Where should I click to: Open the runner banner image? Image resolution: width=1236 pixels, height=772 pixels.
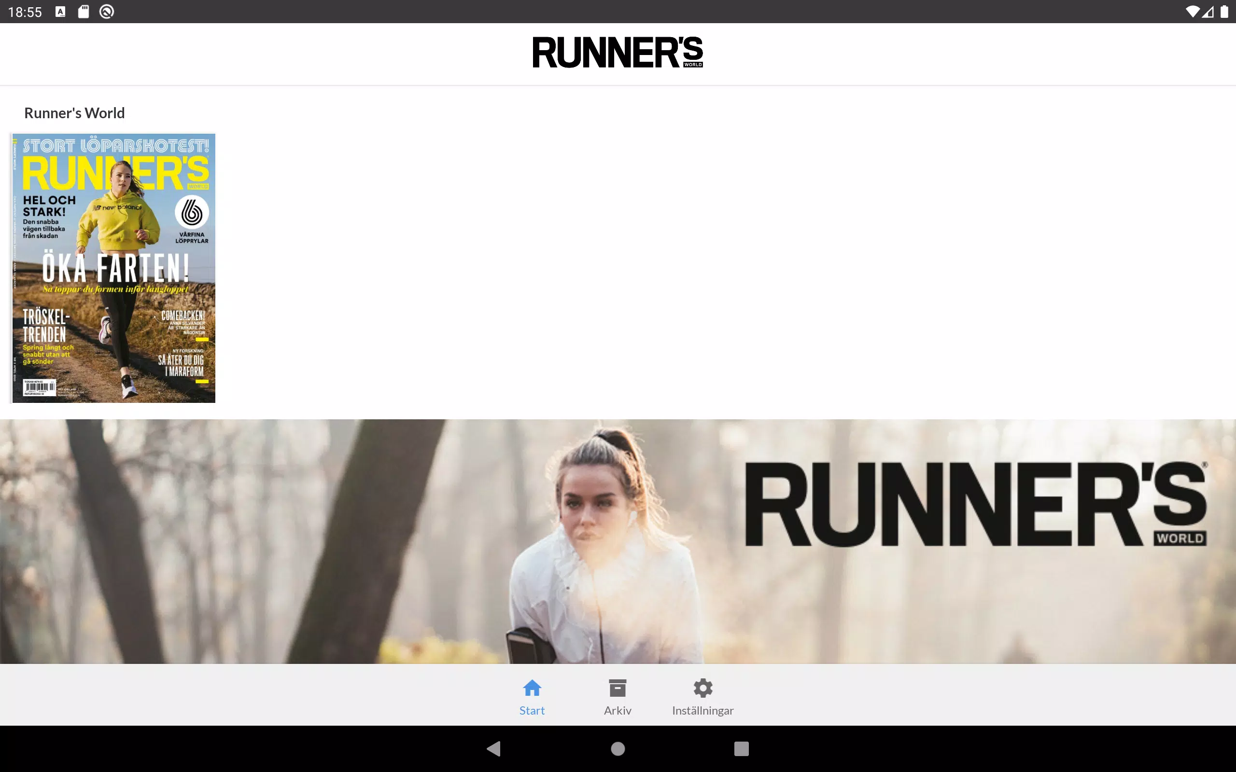618,541
